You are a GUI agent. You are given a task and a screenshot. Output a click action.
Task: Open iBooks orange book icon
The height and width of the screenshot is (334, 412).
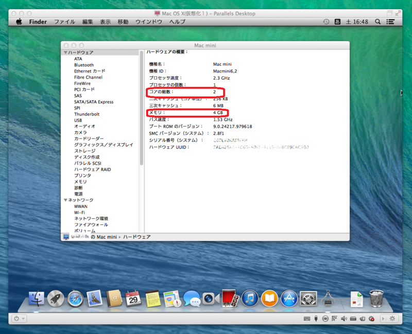(269, 298)
